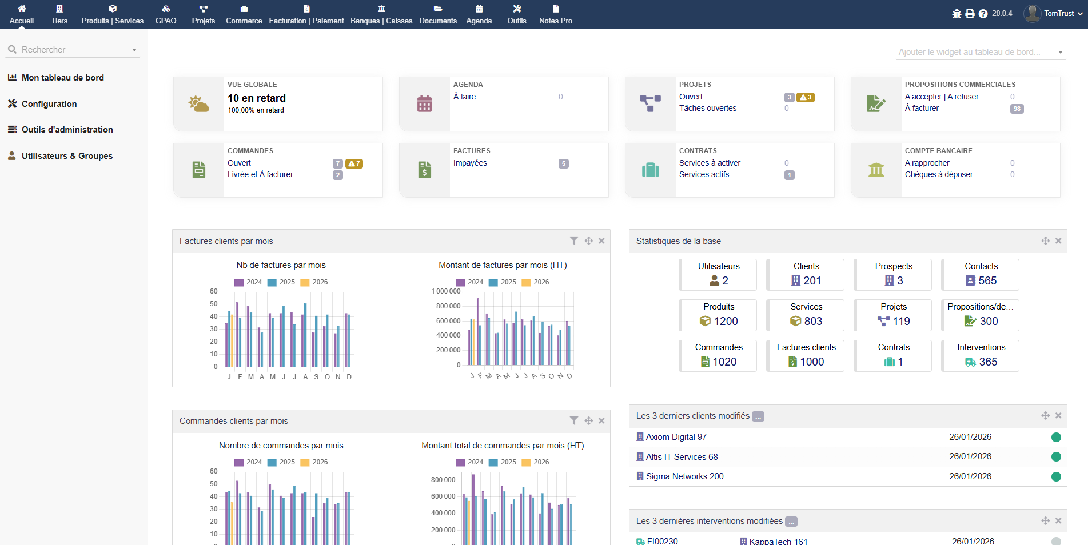Open the Agenda module

[x=479, y=14]
